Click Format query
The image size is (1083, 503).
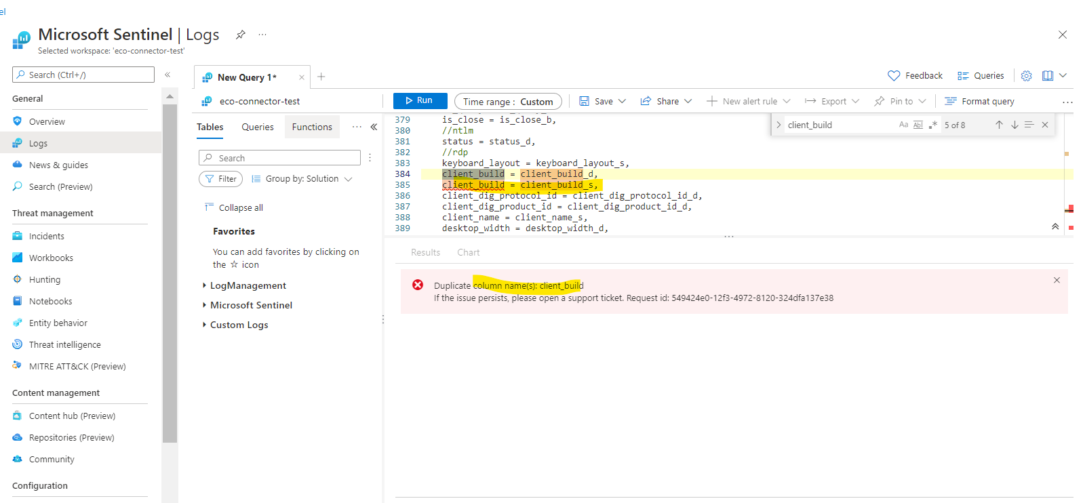pyautogui.click(x=979, y=101)
